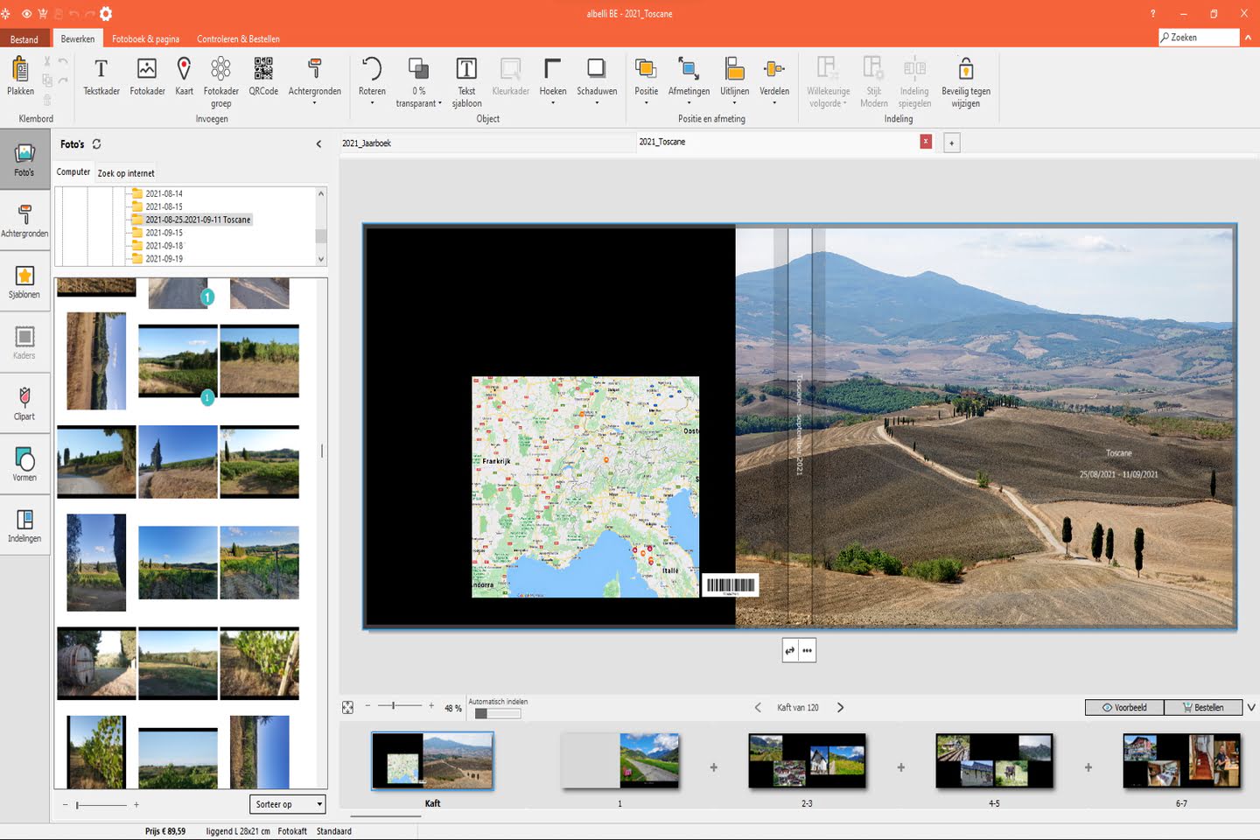The image size is (1260, 840).
Task: Select the Computer source tab
Action: 73,171
